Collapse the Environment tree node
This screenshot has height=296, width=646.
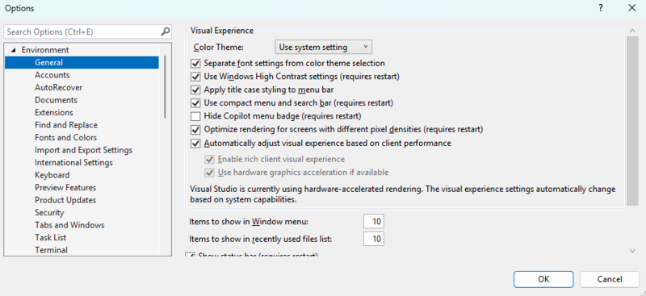point(14,50)
